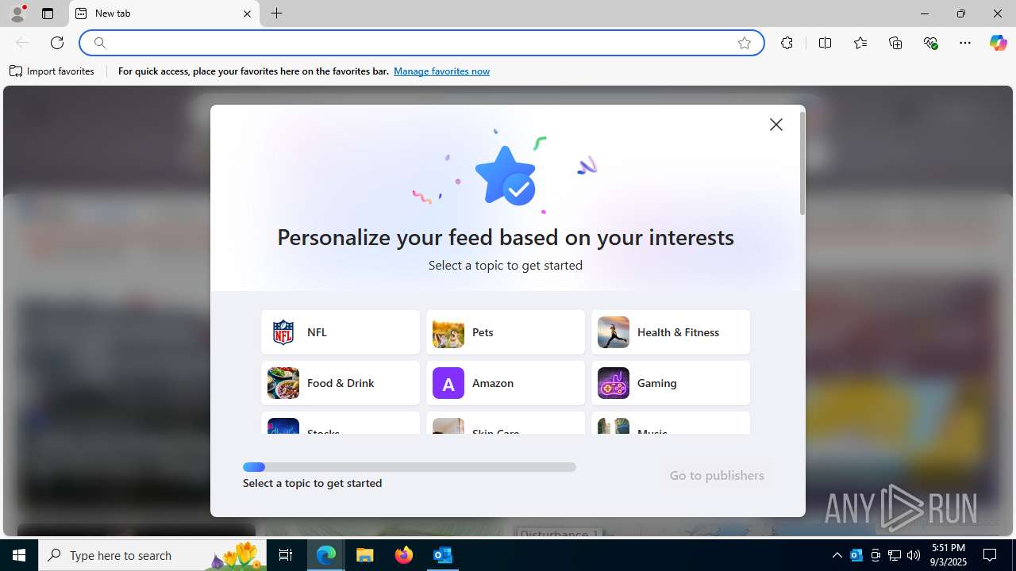1016x571 pixels.
Task: Open network status tray icon
Action: click(895, 555)
